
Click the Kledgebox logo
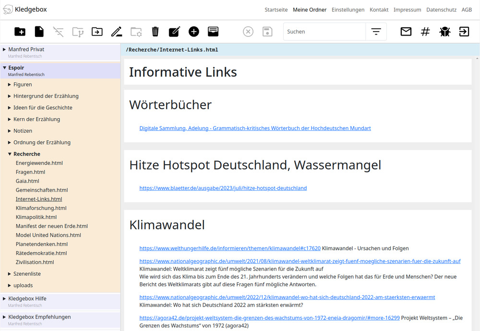[x=25, y=10]
